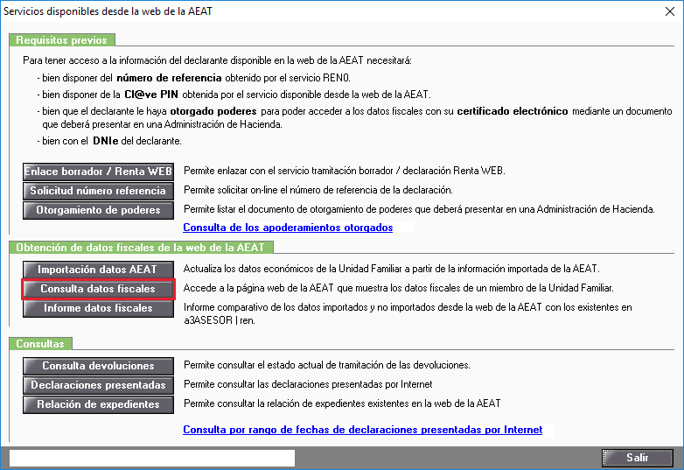Image resolution: width=684 pixels, height=470 pixels.
Task: Follow Consulta de los apoderamientos otorgados link
Action: click(x=288, y=228)
